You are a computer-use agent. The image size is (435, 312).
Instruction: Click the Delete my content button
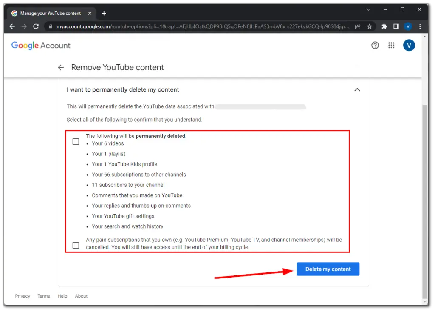[328, 269]
